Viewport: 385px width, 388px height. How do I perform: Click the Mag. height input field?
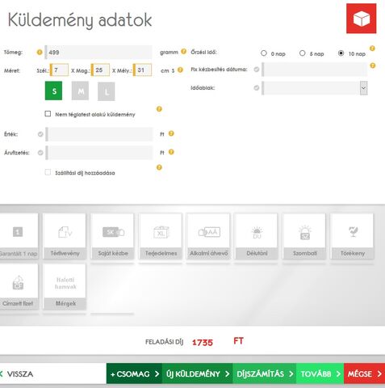coord(100,70)
